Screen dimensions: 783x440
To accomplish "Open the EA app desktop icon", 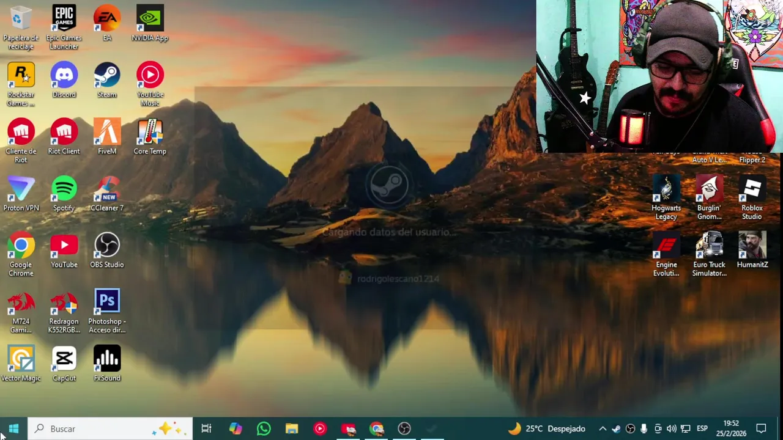I will tap(107, 23).
